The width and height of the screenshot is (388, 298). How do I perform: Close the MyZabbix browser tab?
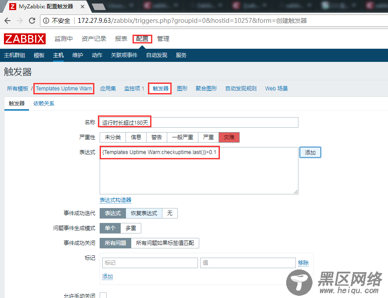click(83, 7)
